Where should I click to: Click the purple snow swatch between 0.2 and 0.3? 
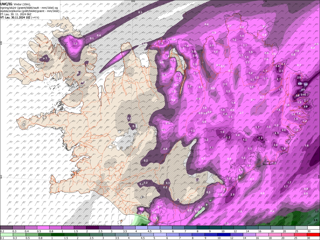6,228
